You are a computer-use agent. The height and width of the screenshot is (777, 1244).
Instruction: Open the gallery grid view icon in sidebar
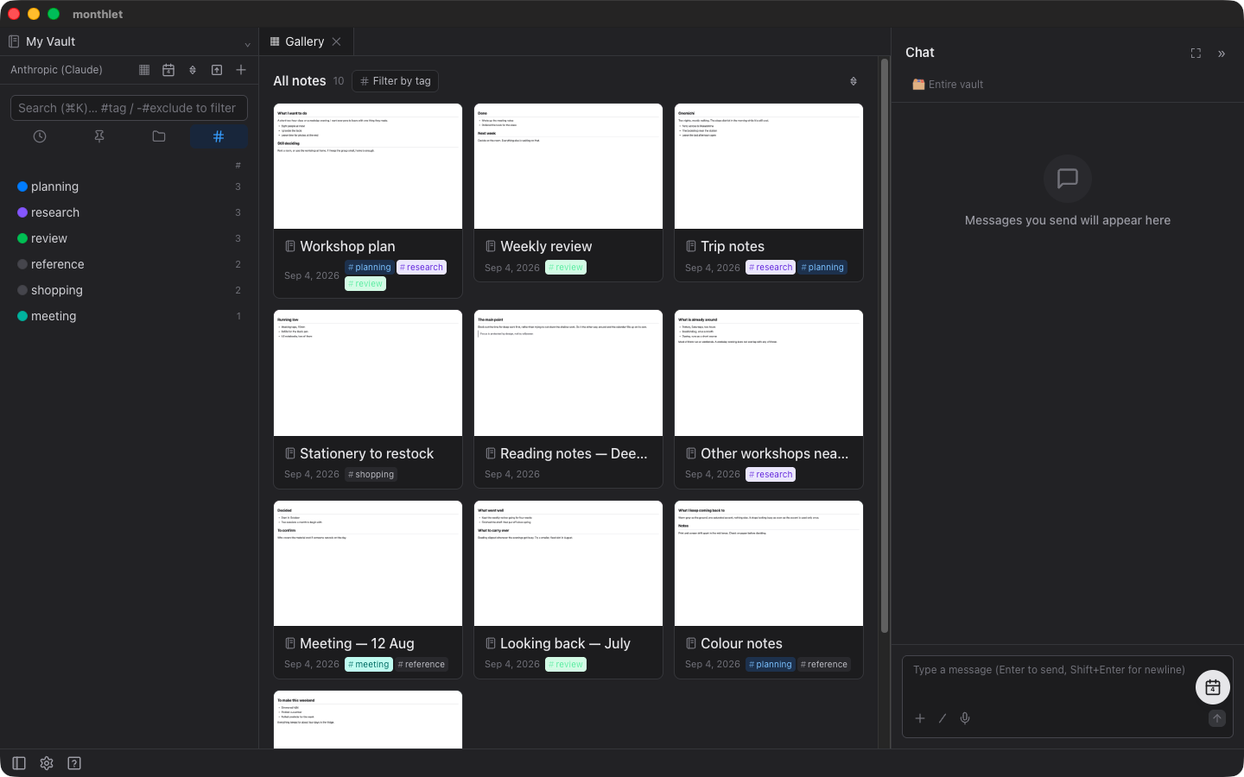(144, 70)
